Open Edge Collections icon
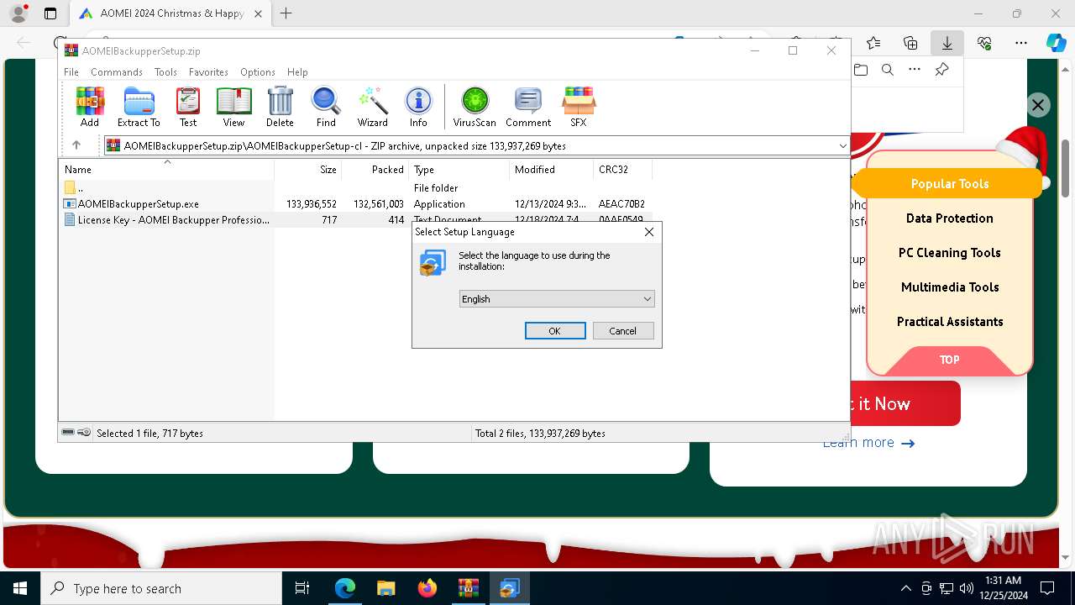The width and height of the screenshot is (1075, 605). point(910,43)
